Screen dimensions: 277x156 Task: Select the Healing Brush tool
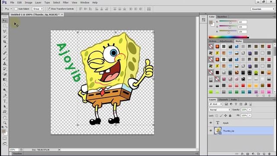(5, 53)
